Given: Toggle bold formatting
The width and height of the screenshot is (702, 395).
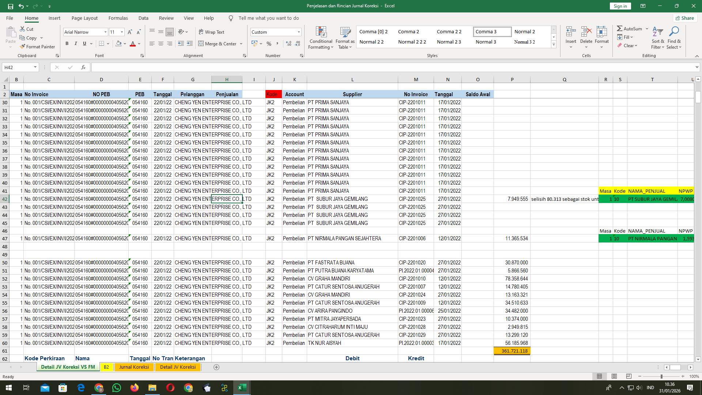Looking at the screenshot, I should (67, 43).
